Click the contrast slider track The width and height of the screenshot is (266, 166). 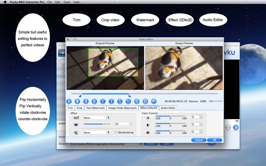pyautogui.click(x=170, y=124)
